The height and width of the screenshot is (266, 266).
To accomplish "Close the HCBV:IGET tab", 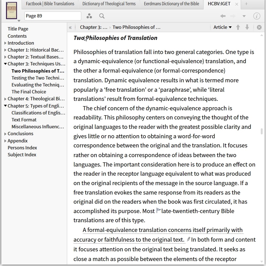I will [x=237, y=4].
